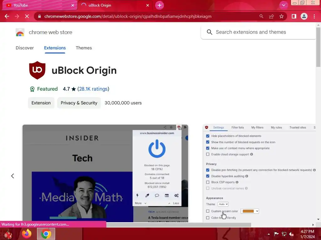Open Firefox from the taskbar
Image resolution: width=321 pixels, height=240 pixels.
click(27, 234)
